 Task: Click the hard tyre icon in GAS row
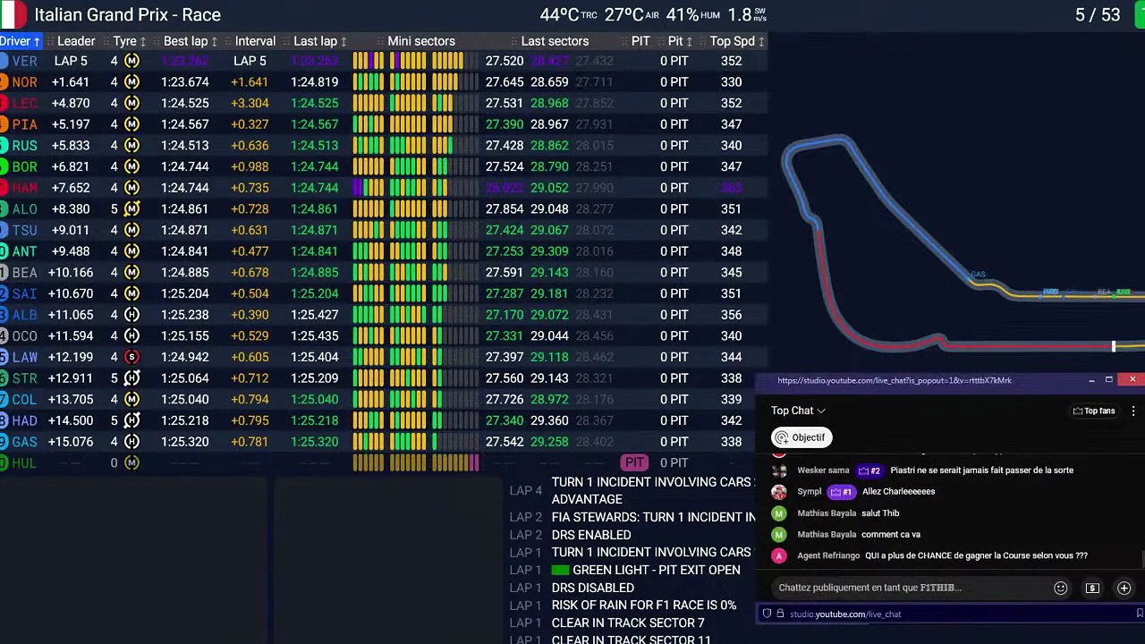tap(131, 442)
